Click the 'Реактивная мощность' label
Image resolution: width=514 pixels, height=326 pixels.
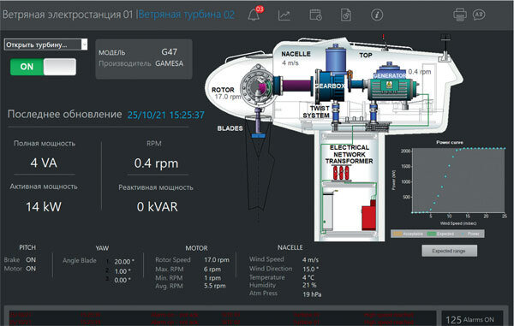point(156,187)
